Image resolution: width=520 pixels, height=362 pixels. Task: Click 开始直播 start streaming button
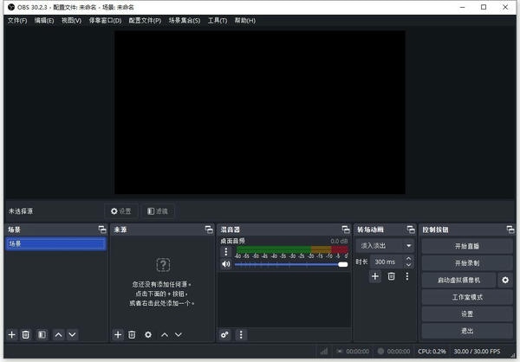[x=467, y=246]
